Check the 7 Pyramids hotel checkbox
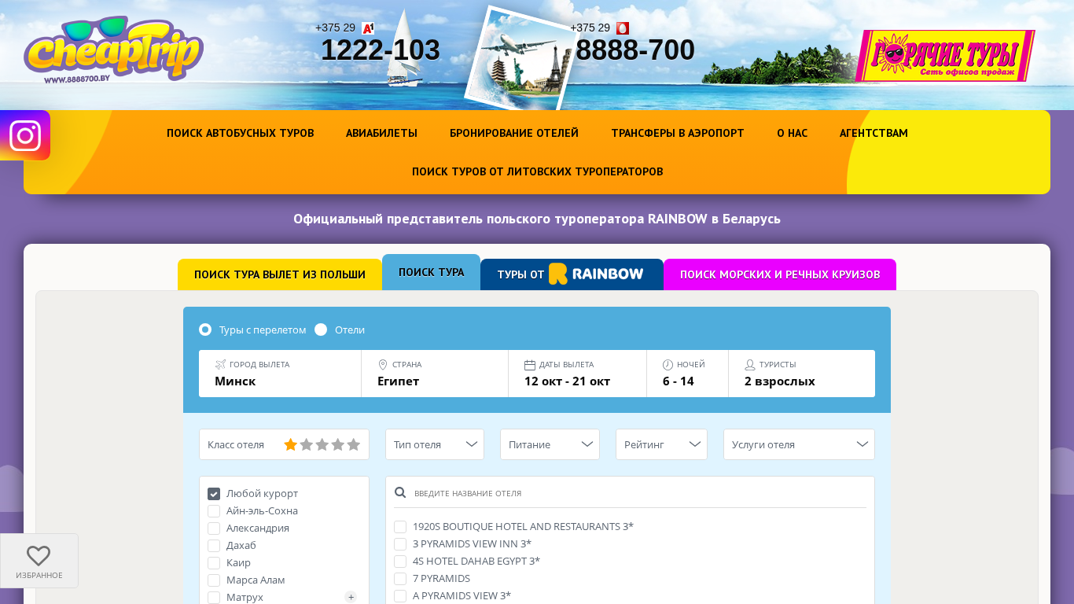 (x=400, y=579)
